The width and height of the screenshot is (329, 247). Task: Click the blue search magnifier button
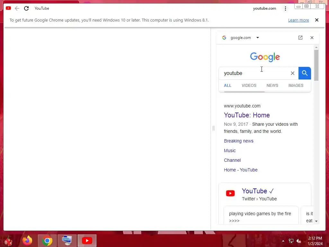pyautogui.click(x=305, y=73)
